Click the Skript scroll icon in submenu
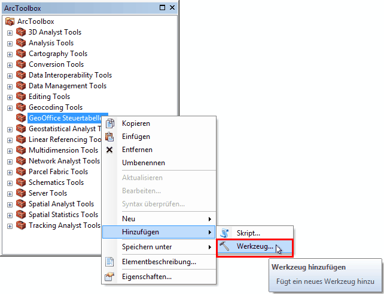The height and width of the screenshot is (294, 384). click(x=225, y=233)
